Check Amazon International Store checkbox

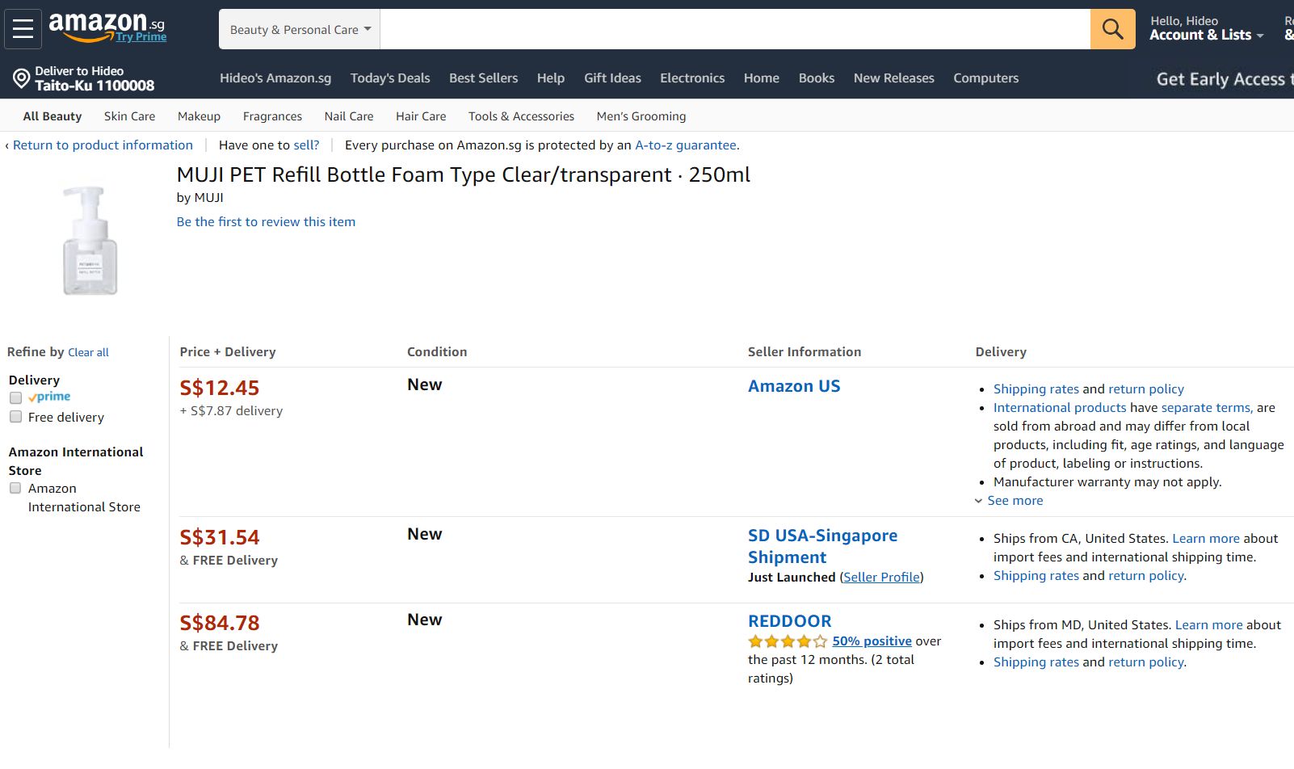[x=15, y=488]
